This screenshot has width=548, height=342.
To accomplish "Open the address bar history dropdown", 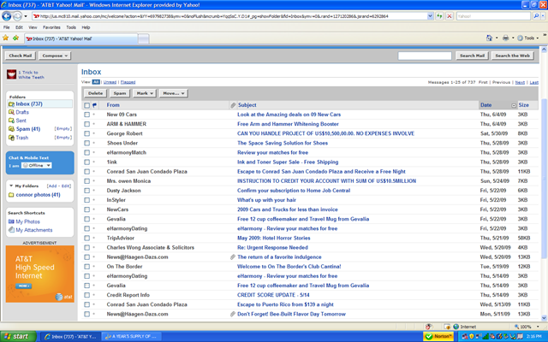I will pyautogui.click(x=430, y=16).
